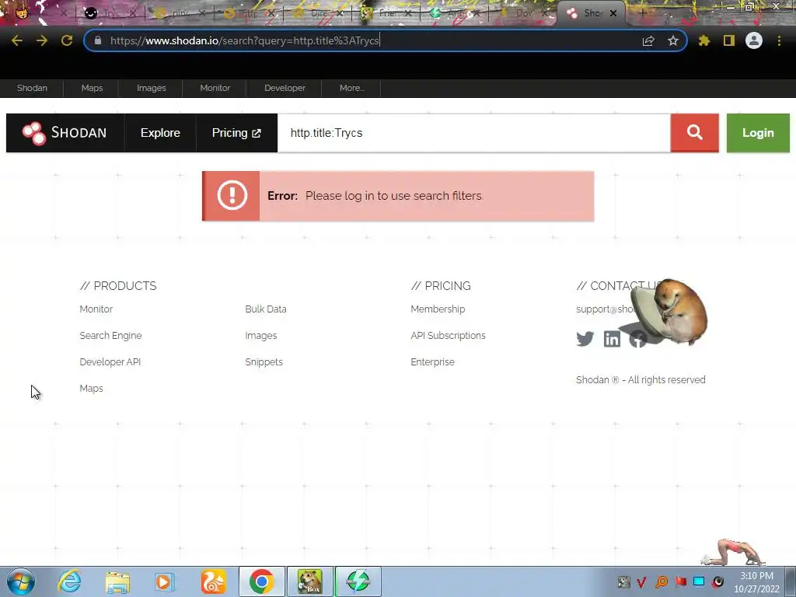Viewport: 796px width, 597px height.
Task: Open Shodan's LinkedIn icon link
Action: coord(612,339)
